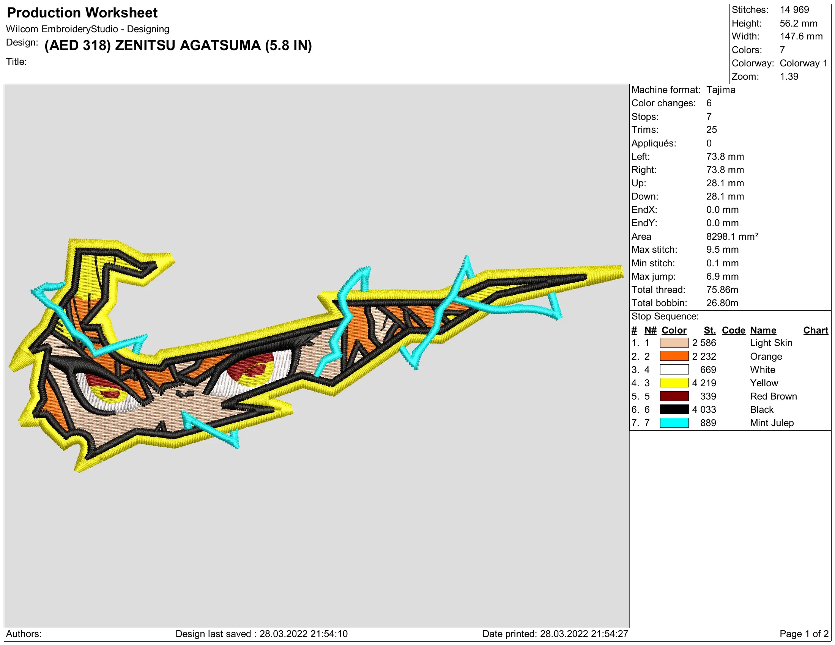This screenshot has height=645, width=835.
Task: Click the 'Red Brown' thread name
Action: click(x=773, y=396)
